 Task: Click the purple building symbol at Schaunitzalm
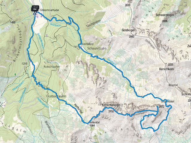(81, 46)
